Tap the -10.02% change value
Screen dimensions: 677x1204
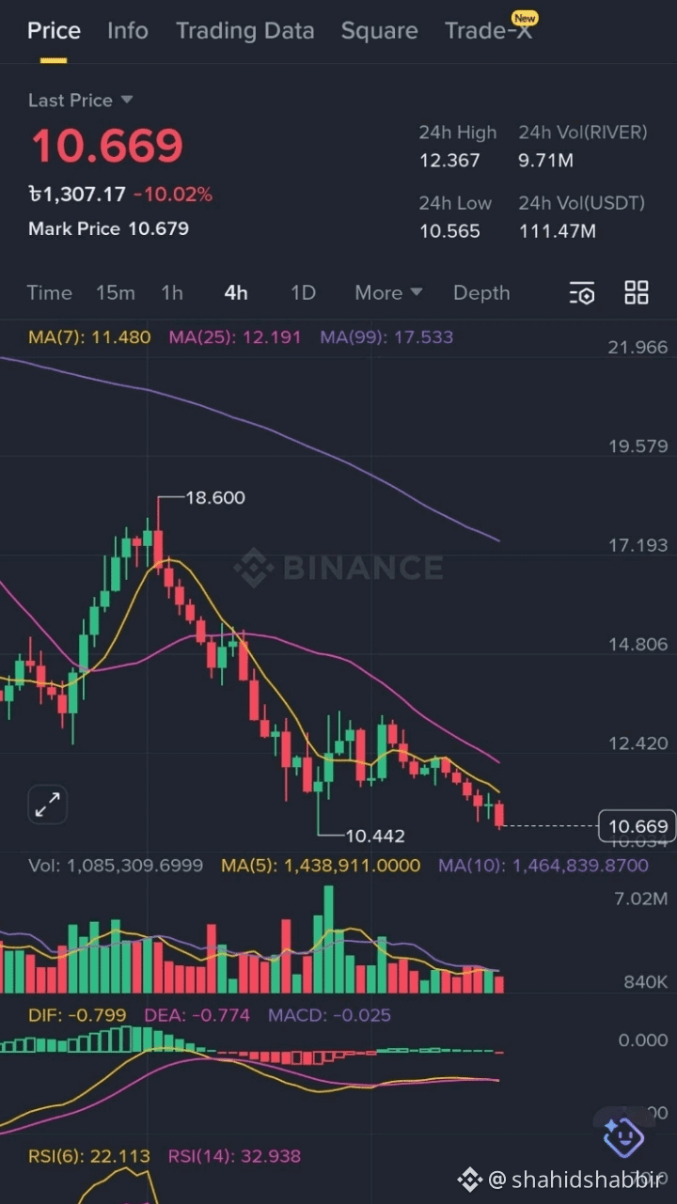coord(173,195)
